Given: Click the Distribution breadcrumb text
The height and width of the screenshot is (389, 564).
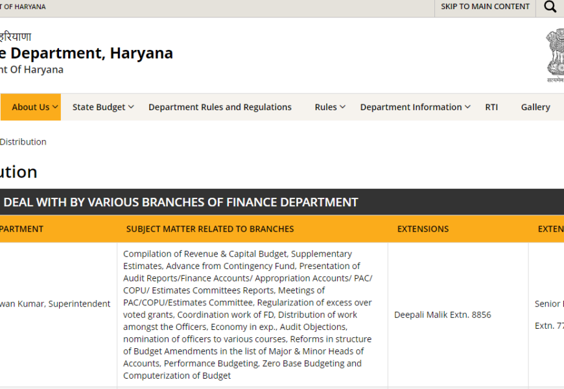Looking at the screenshot, I should coord(23,142).
